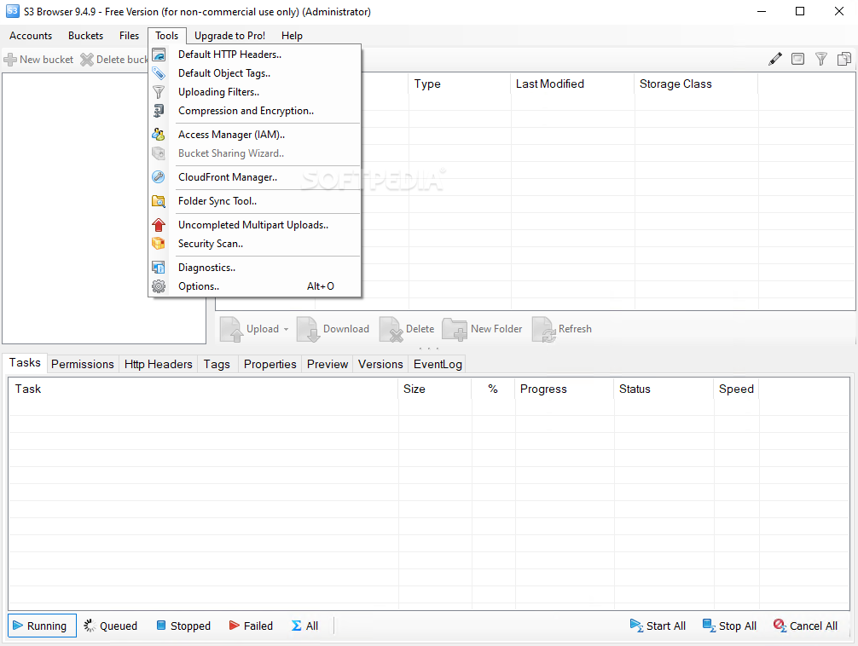Click the Default HTTP Headers icon
The height and width of the screenshot is (646, 858).
159,55
